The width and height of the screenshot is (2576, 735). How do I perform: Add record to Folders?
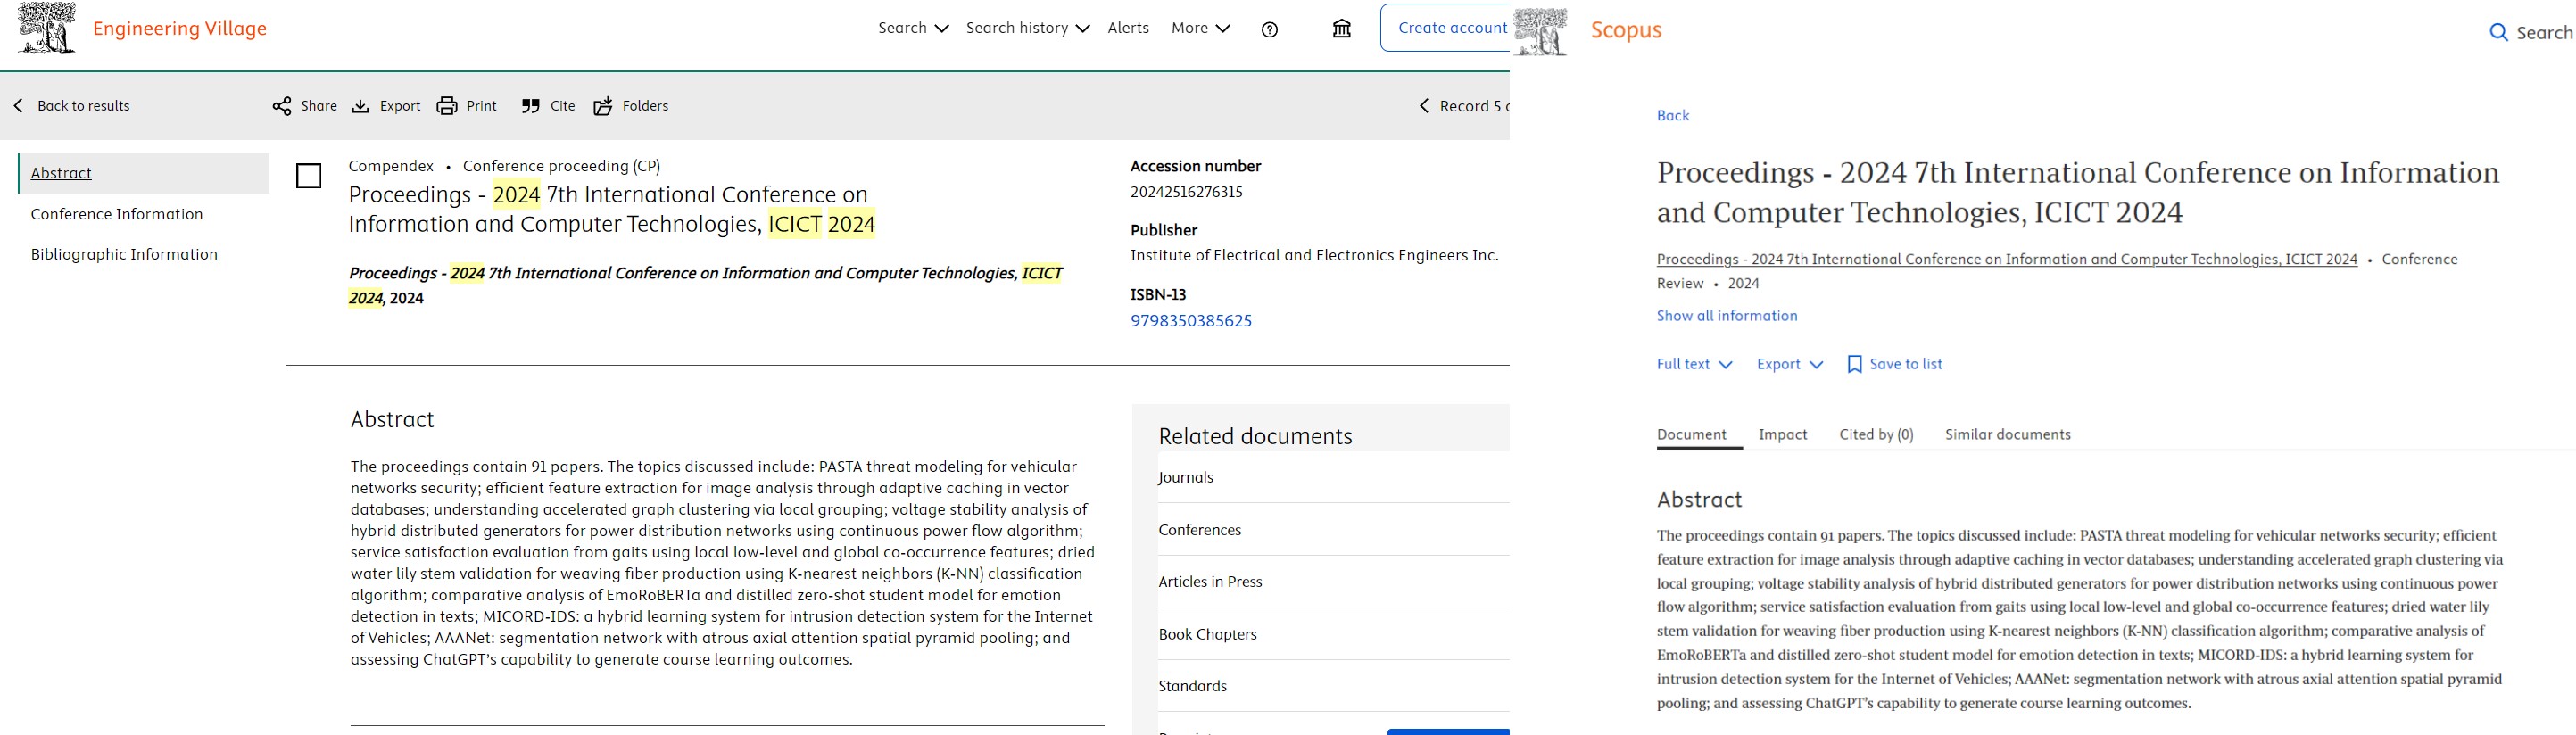point(603,106)
